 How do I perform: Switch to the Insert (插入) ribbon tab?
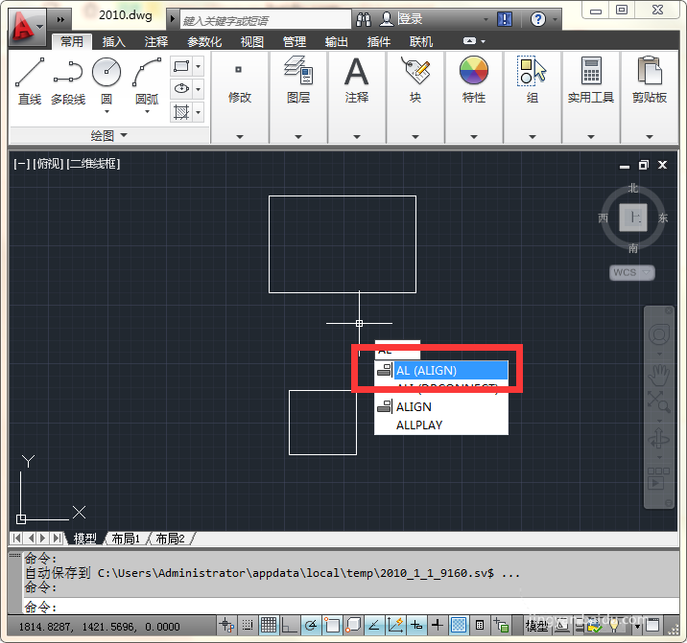(114, 42)
